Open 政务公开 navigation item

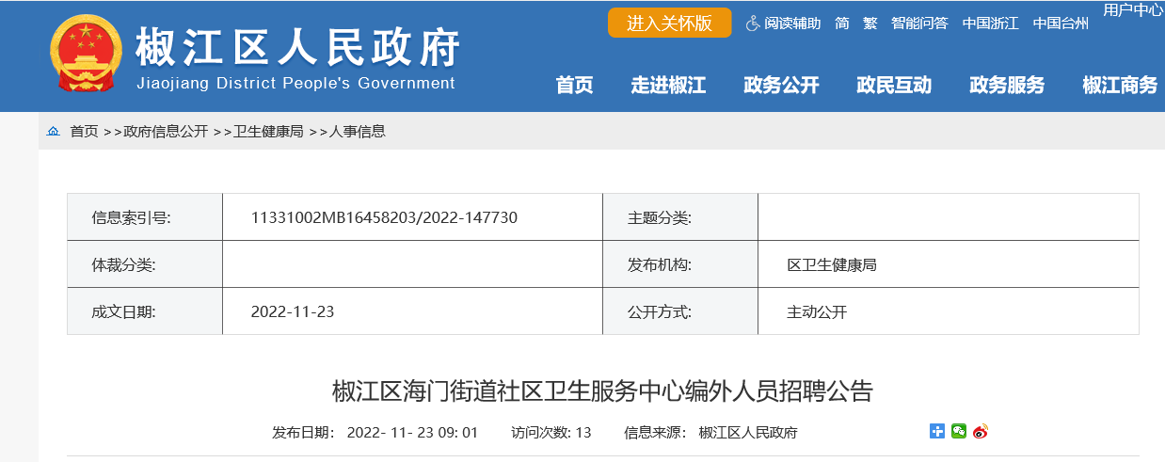781,85
